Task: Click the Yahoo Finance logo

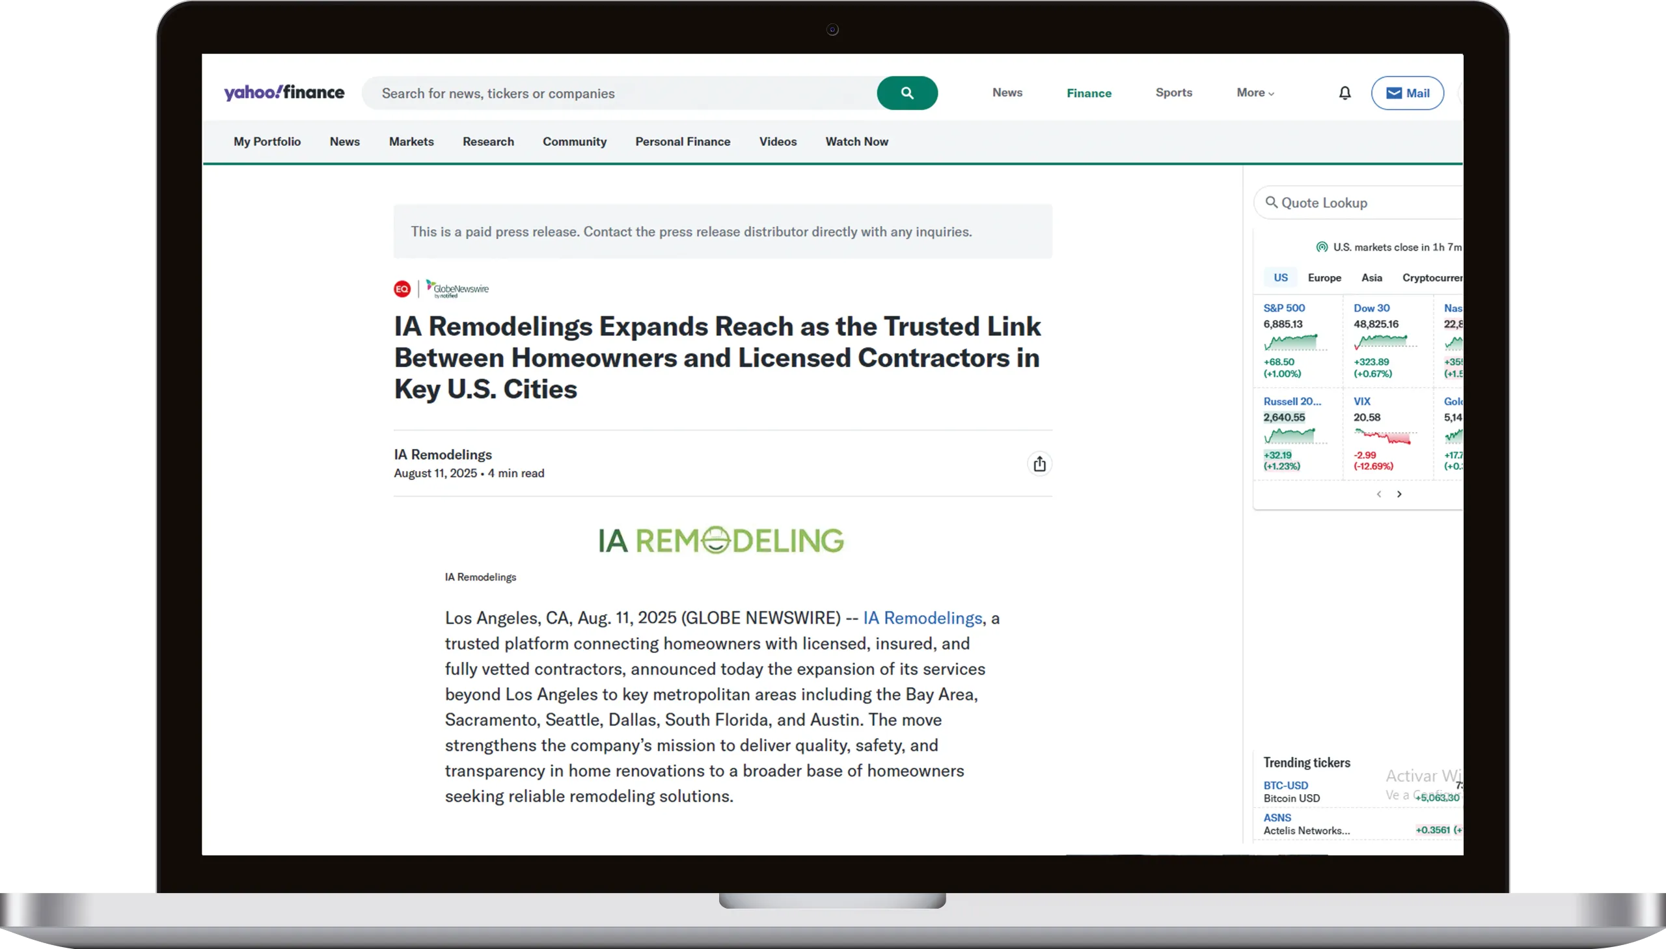Action: click(x=284, y=92)
